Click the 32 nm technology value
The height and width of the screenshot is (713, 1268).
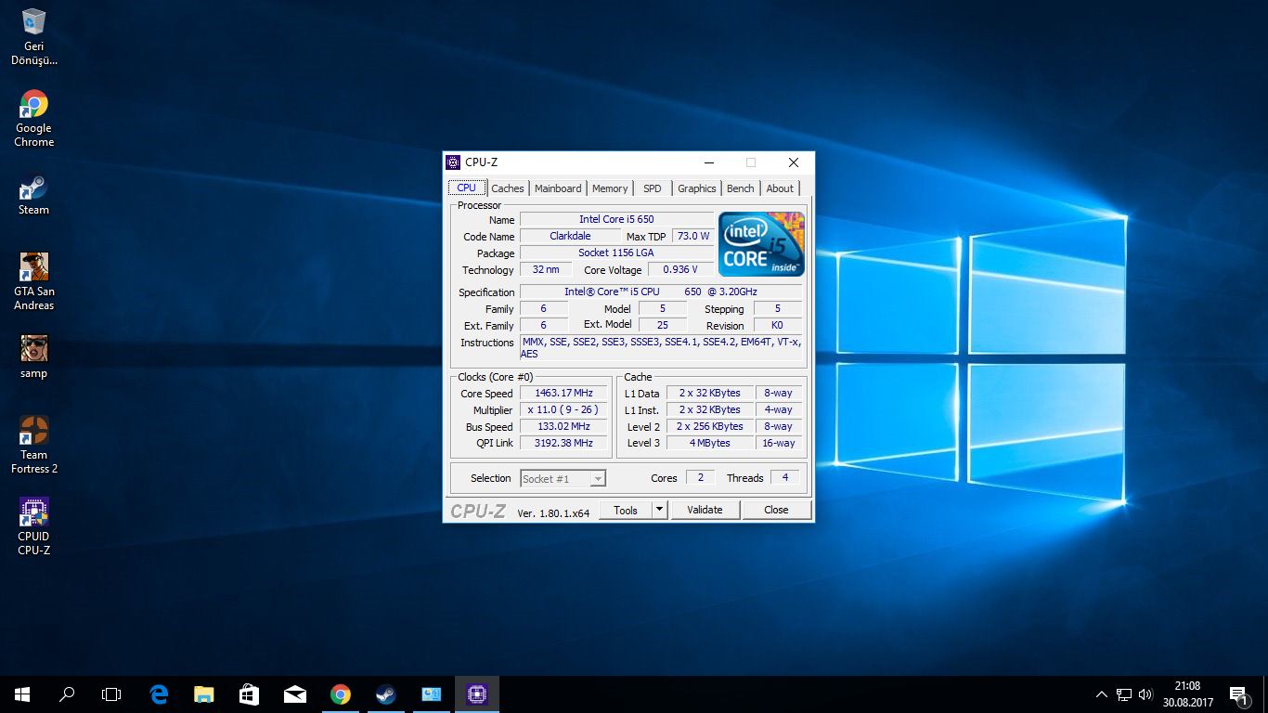click(x=546, y=269)
